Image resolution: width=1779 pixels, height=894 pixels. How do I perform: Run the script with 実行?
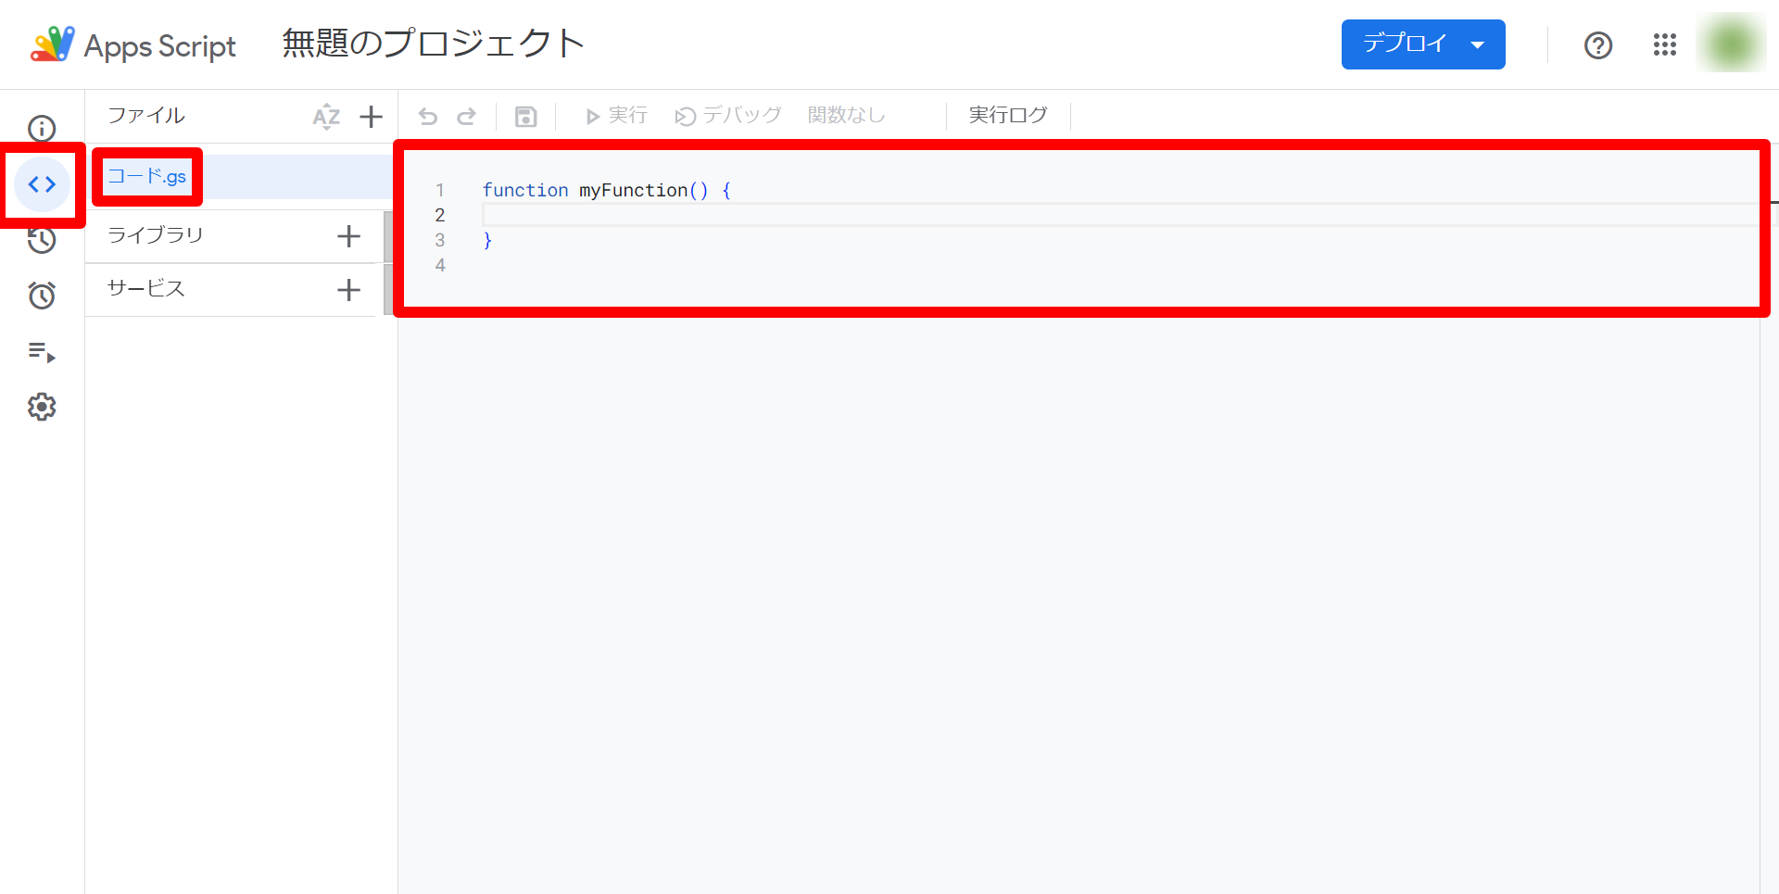(x=614, y=114)
